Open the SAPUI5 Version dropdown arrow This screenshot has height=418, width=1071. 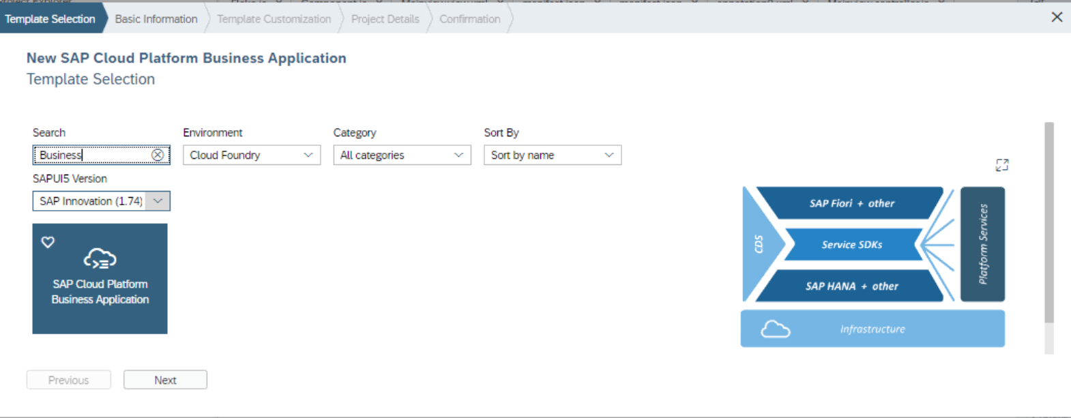coord(158,201)
